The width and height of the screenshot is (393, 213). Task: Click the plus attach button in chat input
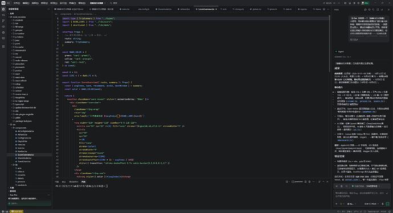(x=337, y=204)
